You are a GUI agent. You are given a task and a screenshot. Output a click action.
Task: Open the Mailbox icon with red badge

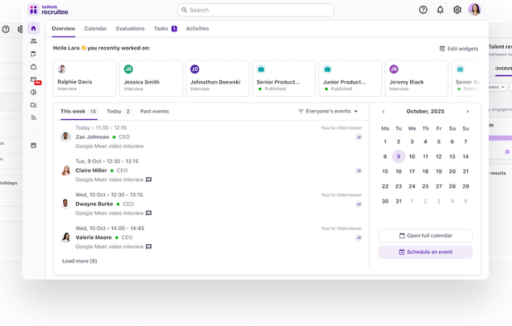pos(35,80)
